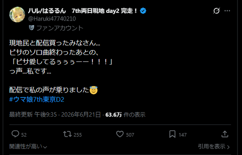Open hashtag #ウマ娘7th東京D2
Viewport: 242px width, 155px height.
pos(37,99)
